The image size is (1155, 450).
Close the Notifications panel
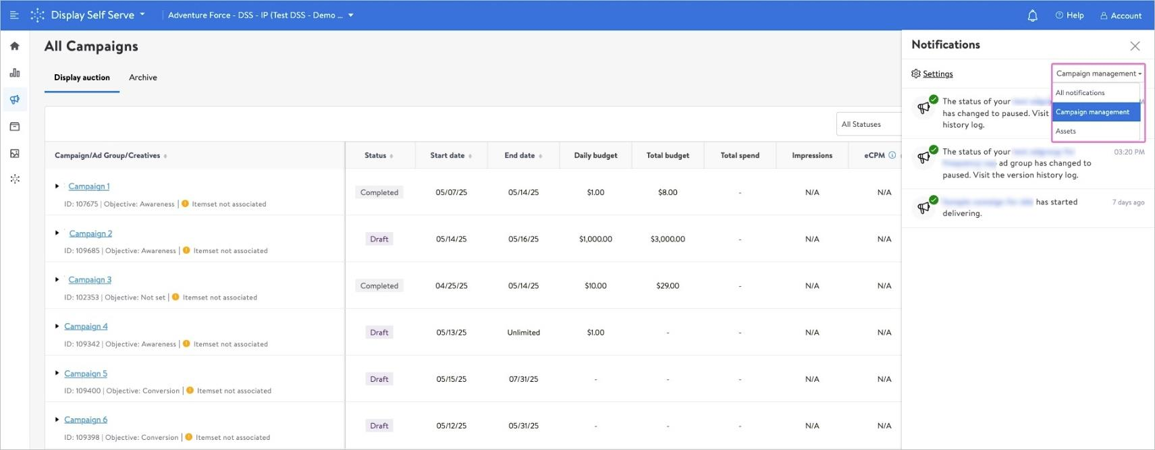coord(1135,46)
